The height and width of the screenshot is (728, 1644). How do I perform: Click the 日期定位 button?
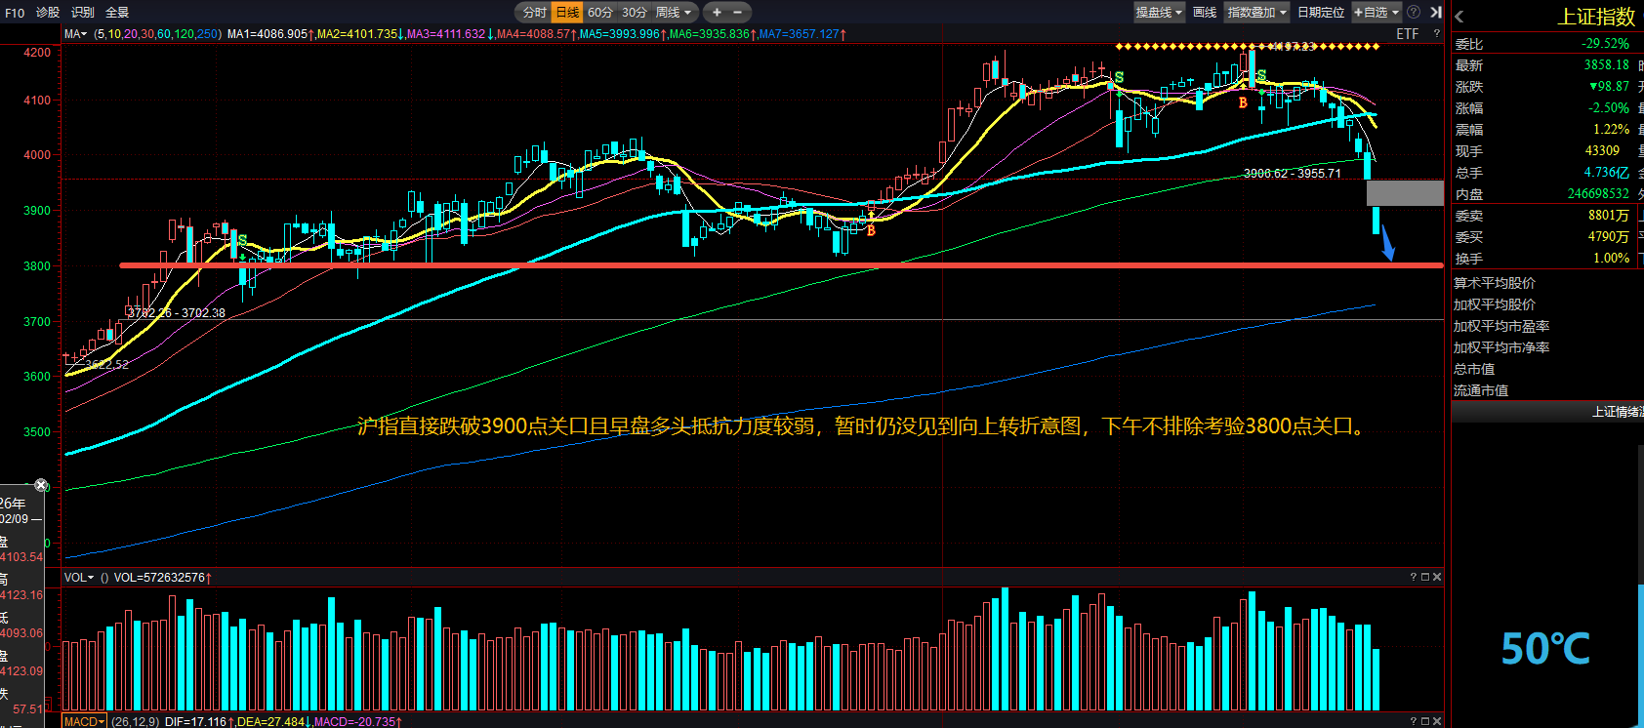pos(1321,13)
